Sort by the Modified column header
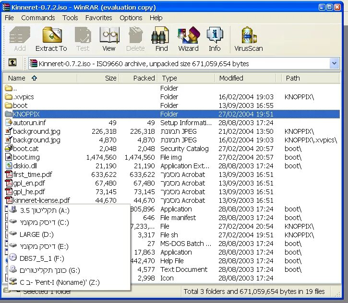The image size is (348, 303). tap(245, 78)
